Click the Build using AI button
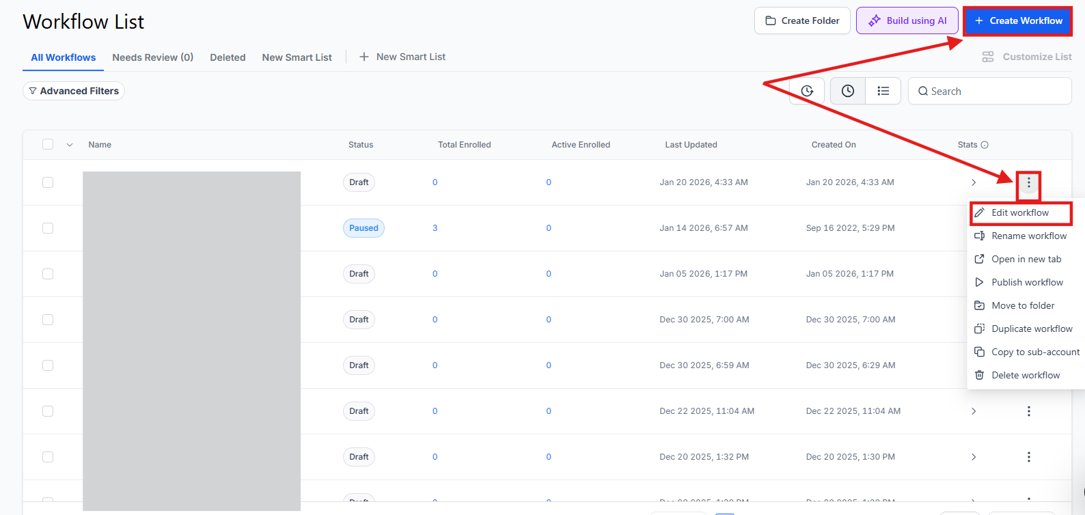The width and height of the screenshot is (1085, 515). [907, 20]
